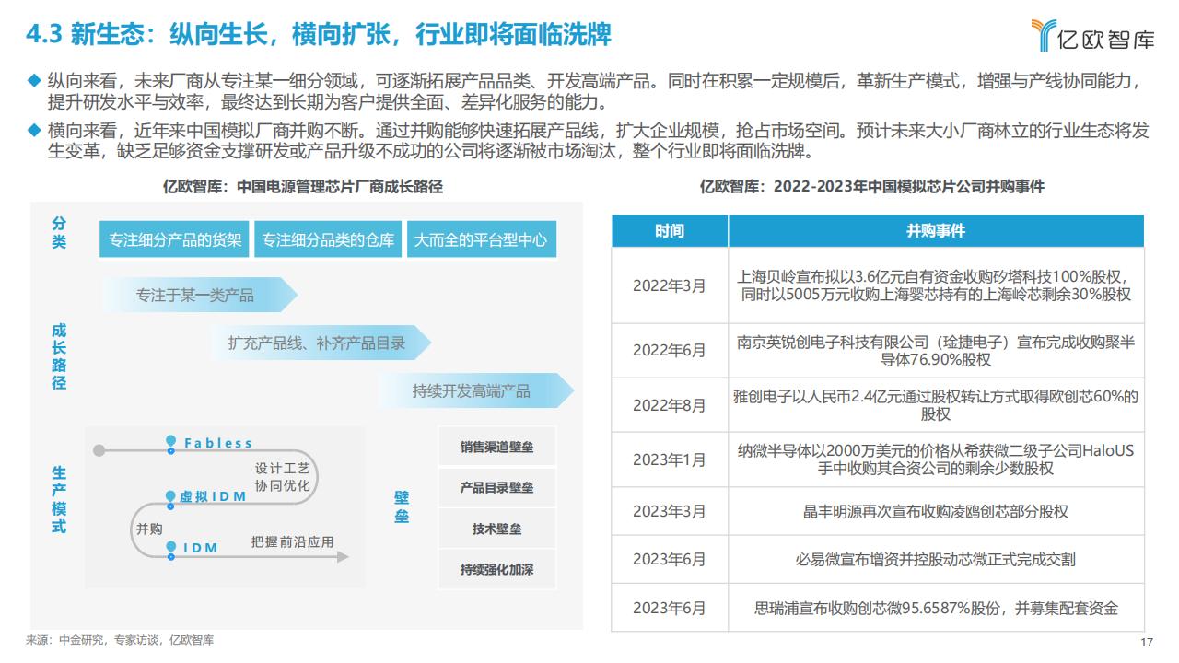Click the 并购 label in production diagram
Image resolution: width=1179 pixels, height=663 pixels.
[x=149, y=529]
